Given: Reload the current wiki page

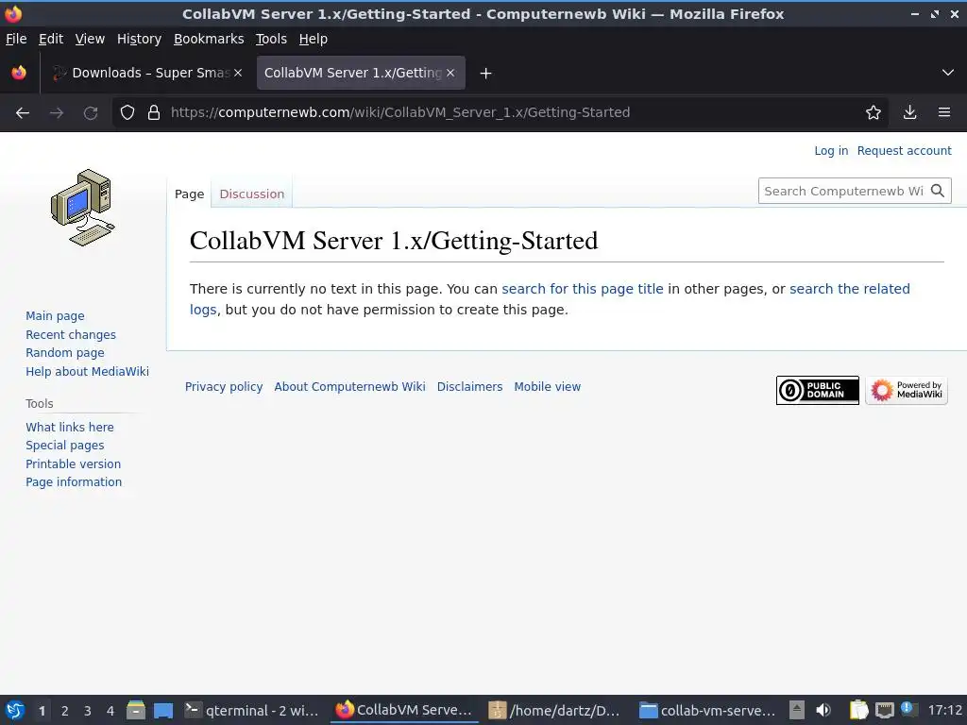Looking at the screenshot, I should pos(91,112).
